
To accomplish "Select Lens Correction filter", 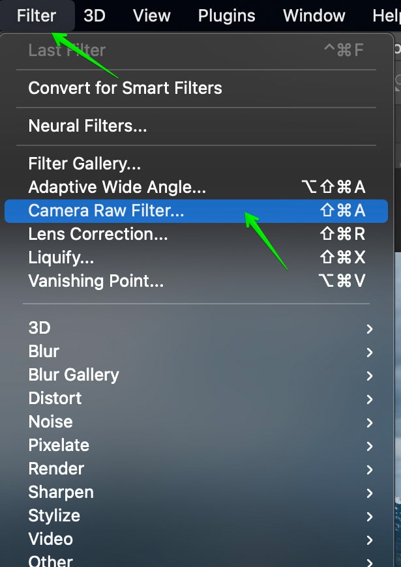I will tap(196, 234).
